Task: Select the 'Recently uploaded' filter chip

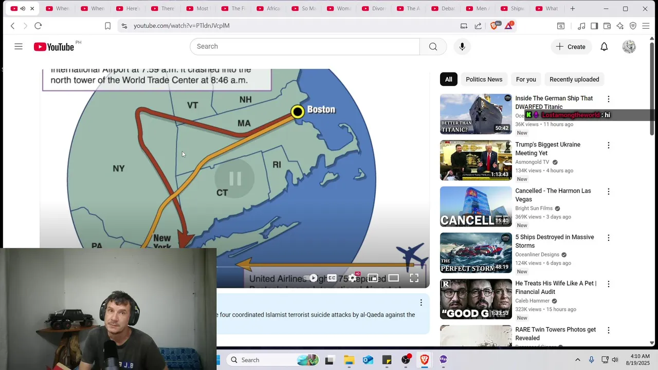Action: pos(574,79)
